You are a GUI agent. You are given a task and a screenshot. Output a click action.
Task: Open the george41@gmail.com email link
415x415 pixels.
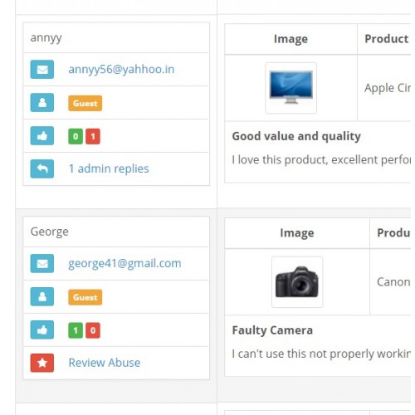(124, 263)
